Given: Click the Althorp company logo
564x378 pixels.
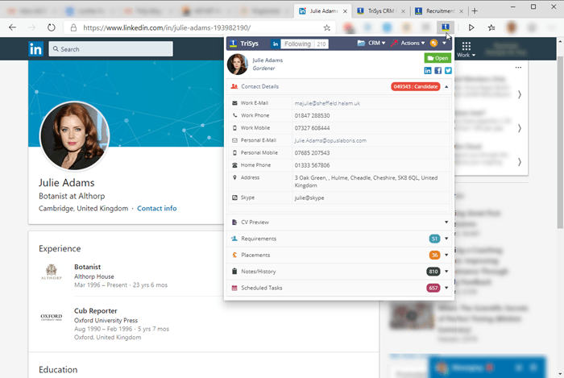Looking at the screenshot, I should [51, 272].
